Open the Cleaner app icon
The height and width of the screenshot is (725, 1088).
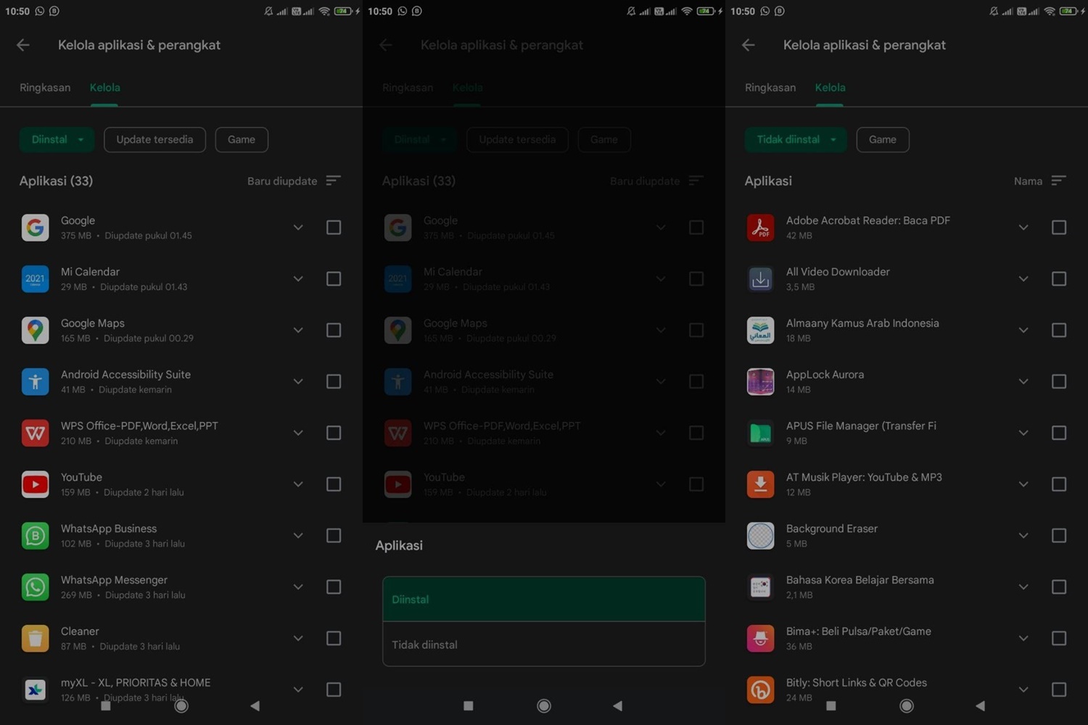coord(35,639)
